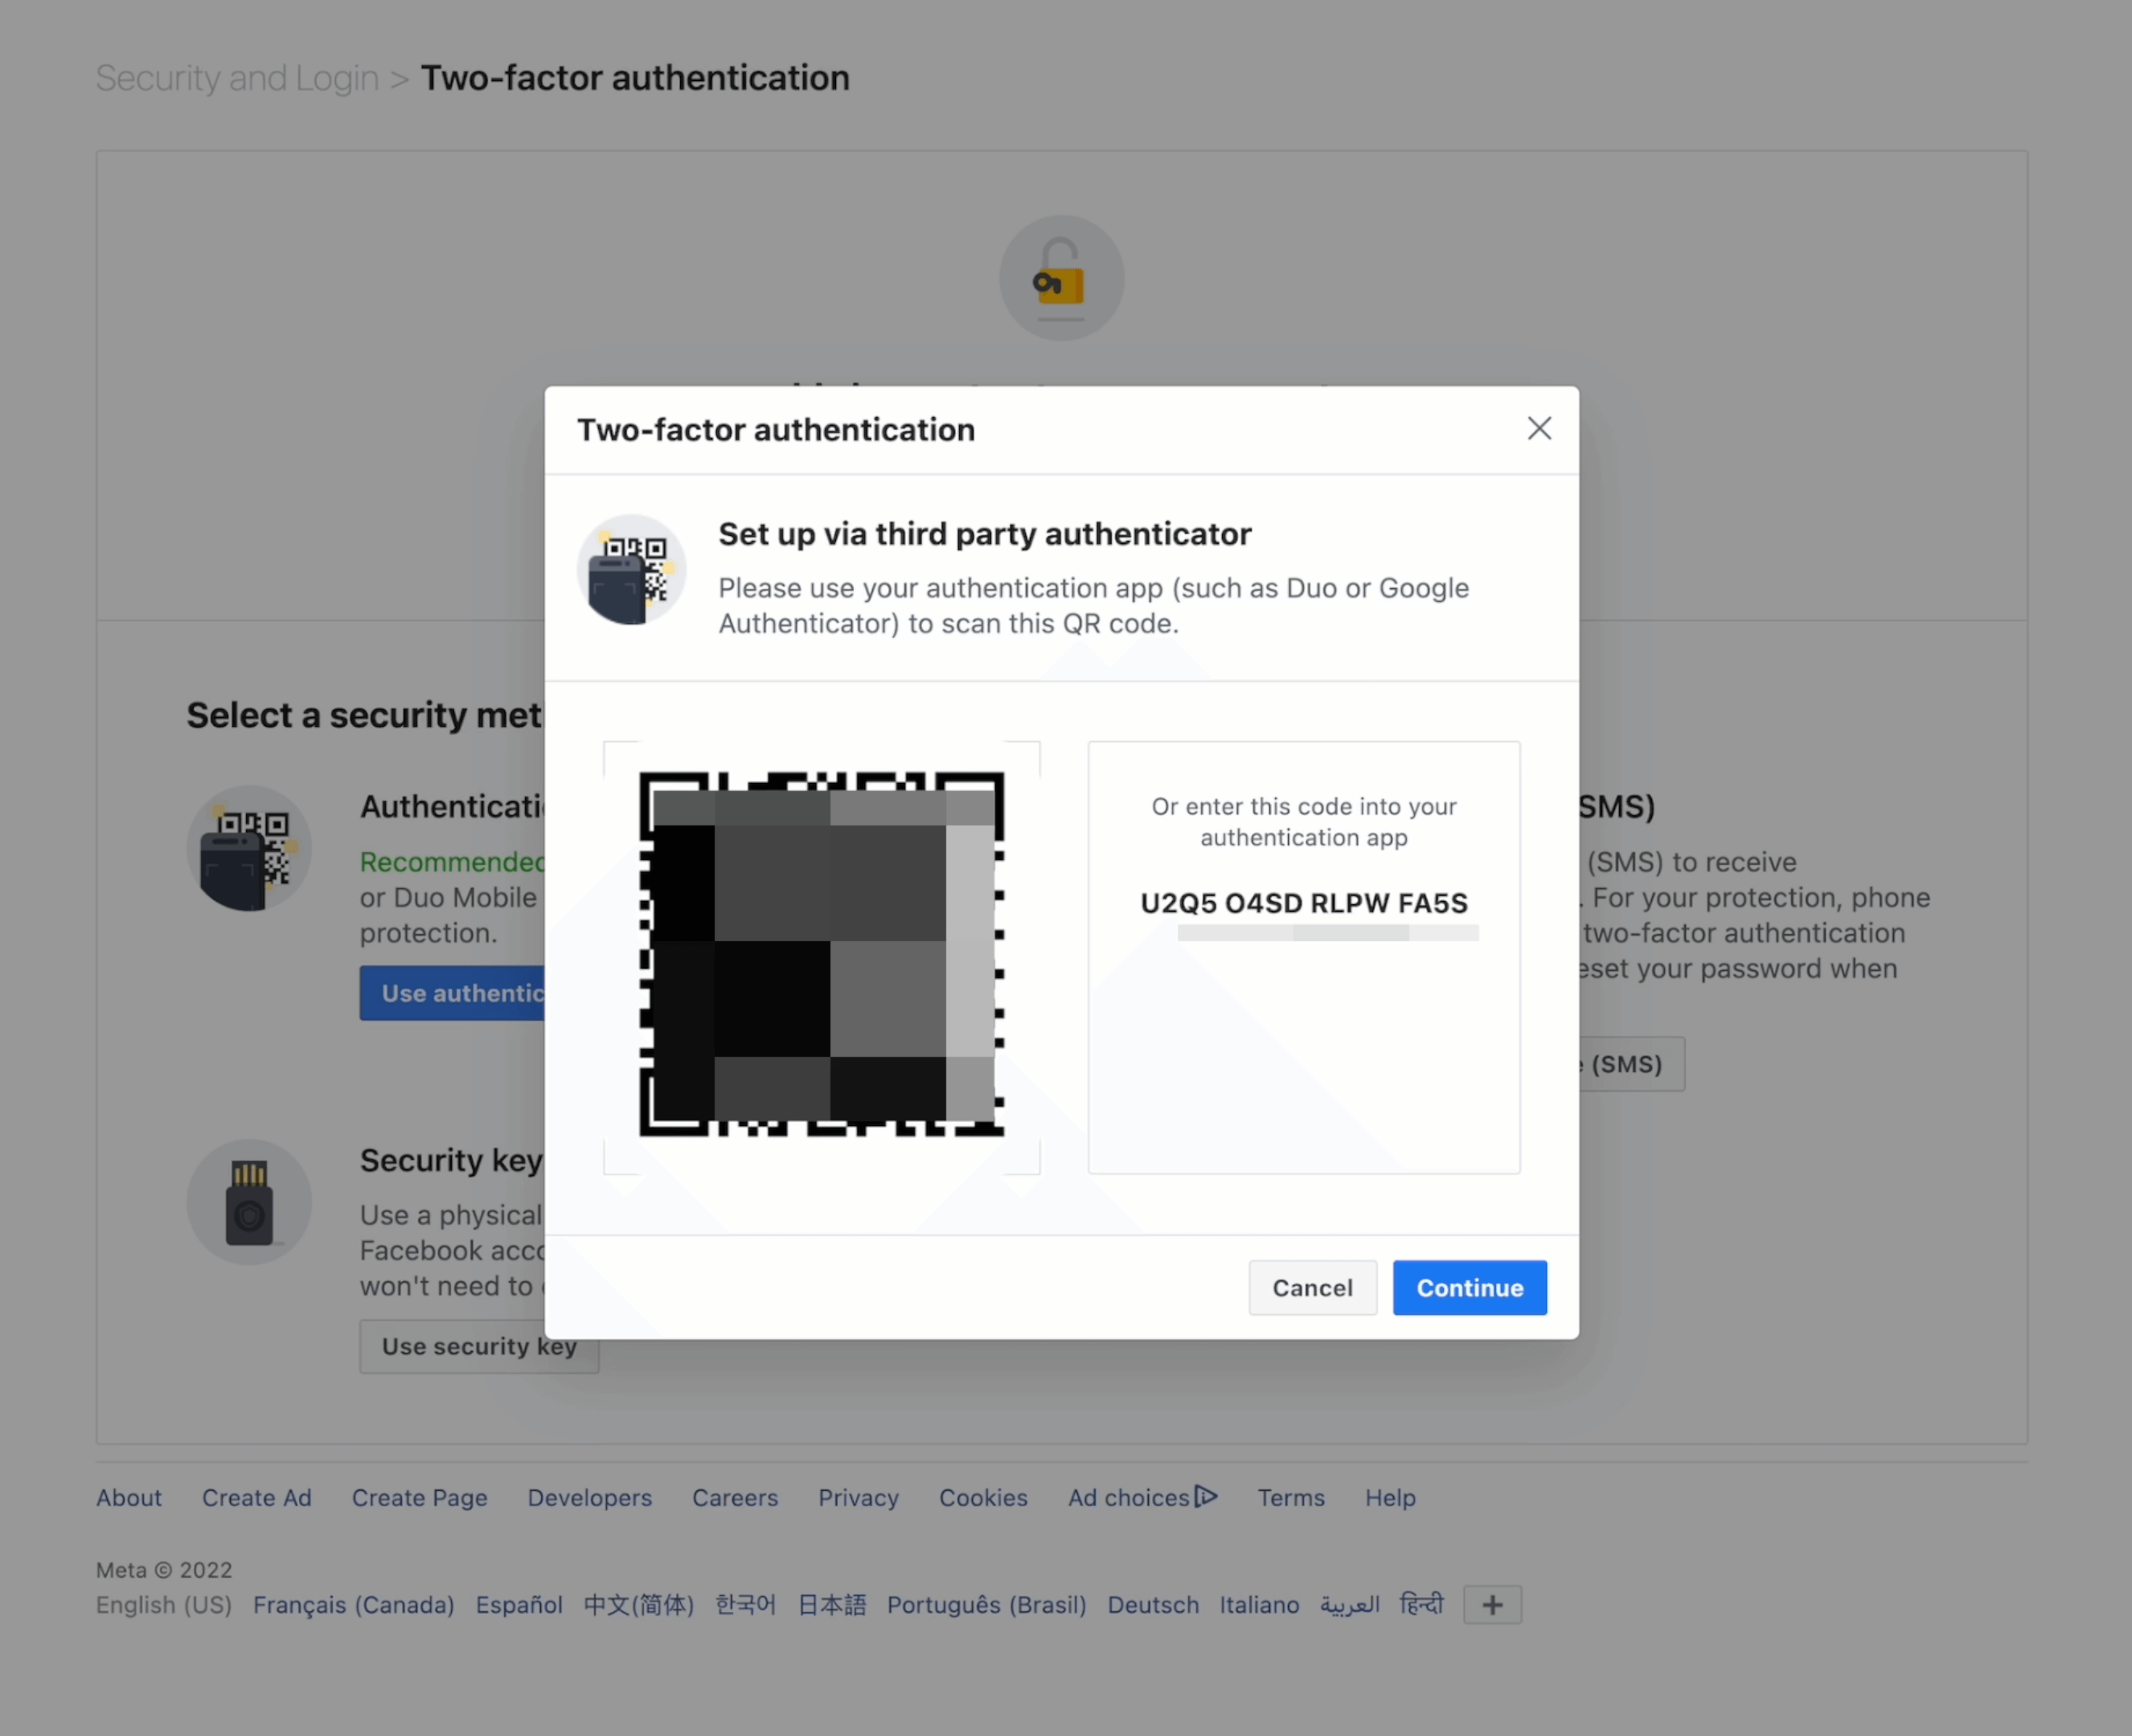Click the pixelated QR code image

tap(821, 954)
